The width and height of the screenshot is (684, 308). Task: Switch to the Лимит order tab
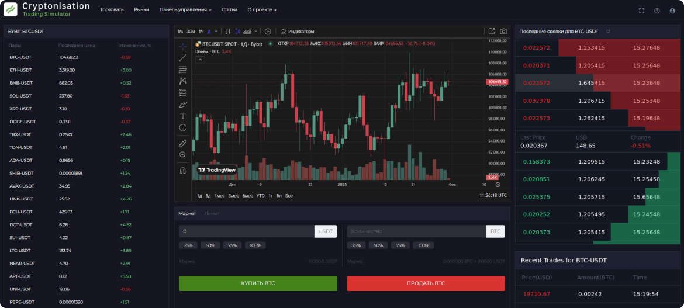(x=212, y=214)
